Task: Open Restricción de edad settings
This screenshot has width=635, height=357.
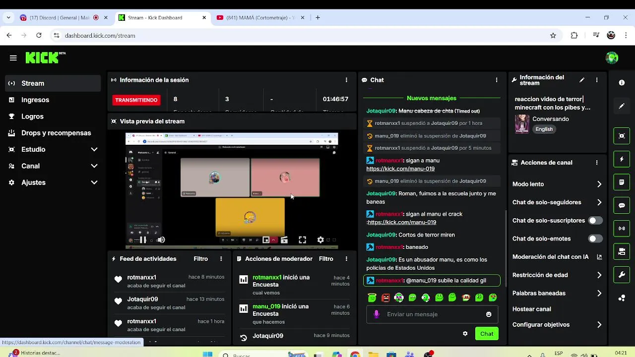Action: (557, 275)
